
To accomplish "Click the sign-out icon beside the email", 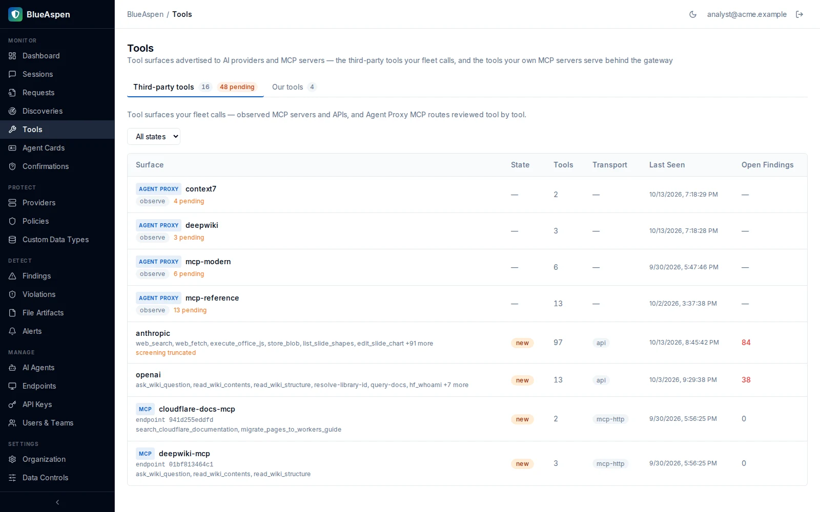I will tap(799, 14).
